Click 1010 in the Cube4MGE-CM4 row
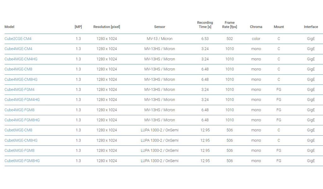 pos(230,49)
